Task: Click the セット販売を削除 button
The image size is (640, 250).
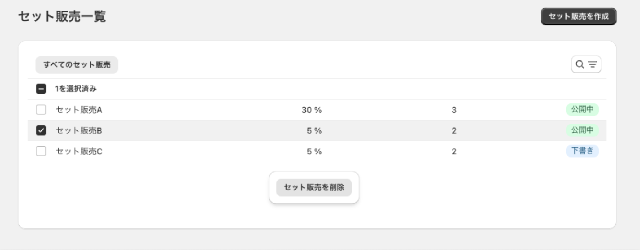Action: point(314,188)
